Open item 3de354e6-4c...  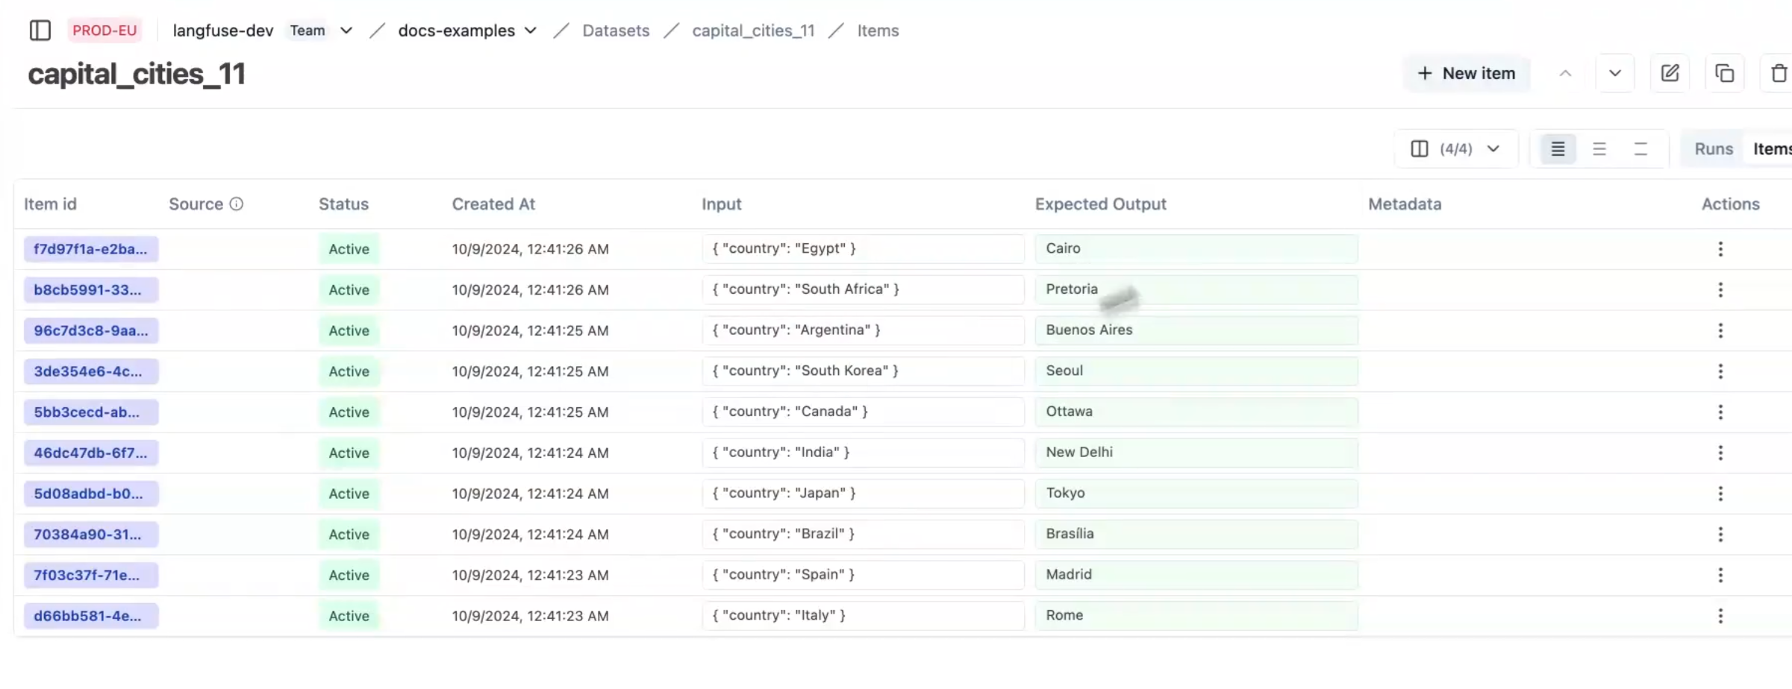point(91,371)
